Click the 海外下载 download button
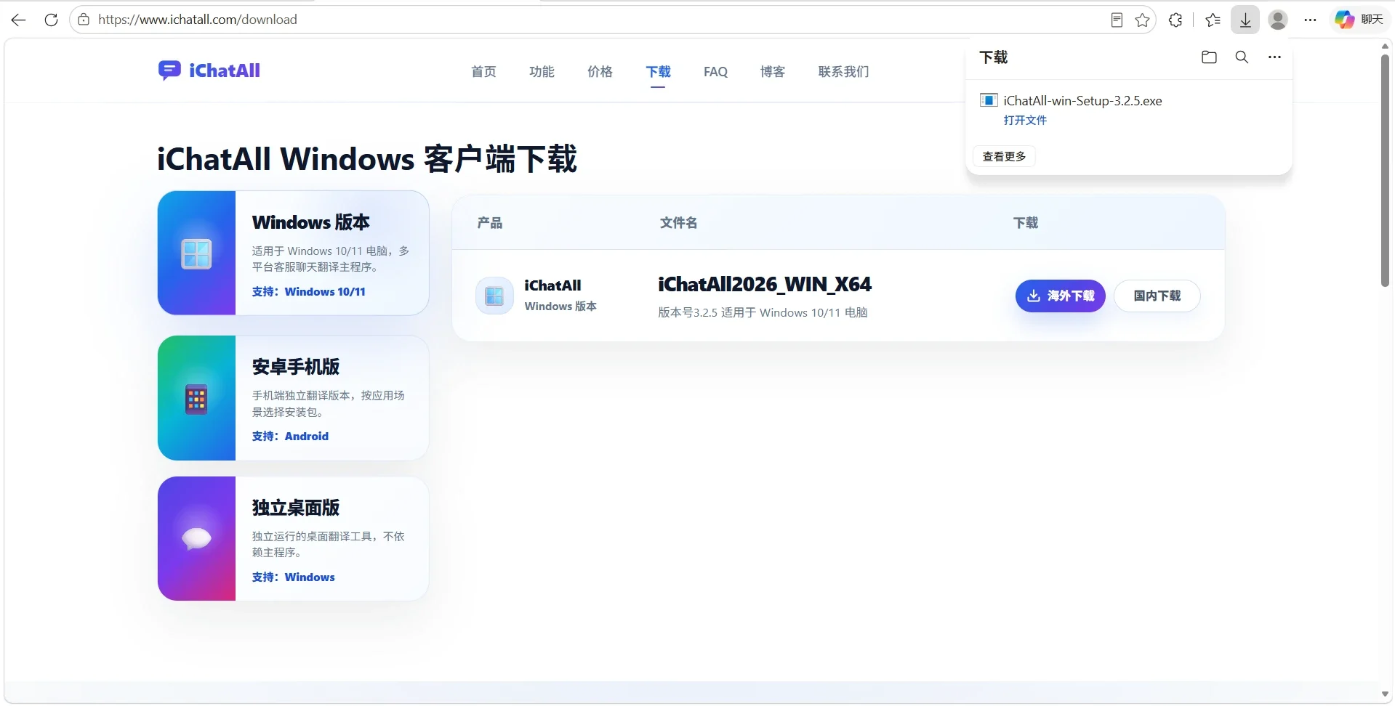This screenshot has height=706, width=1395. [1060, 296]
